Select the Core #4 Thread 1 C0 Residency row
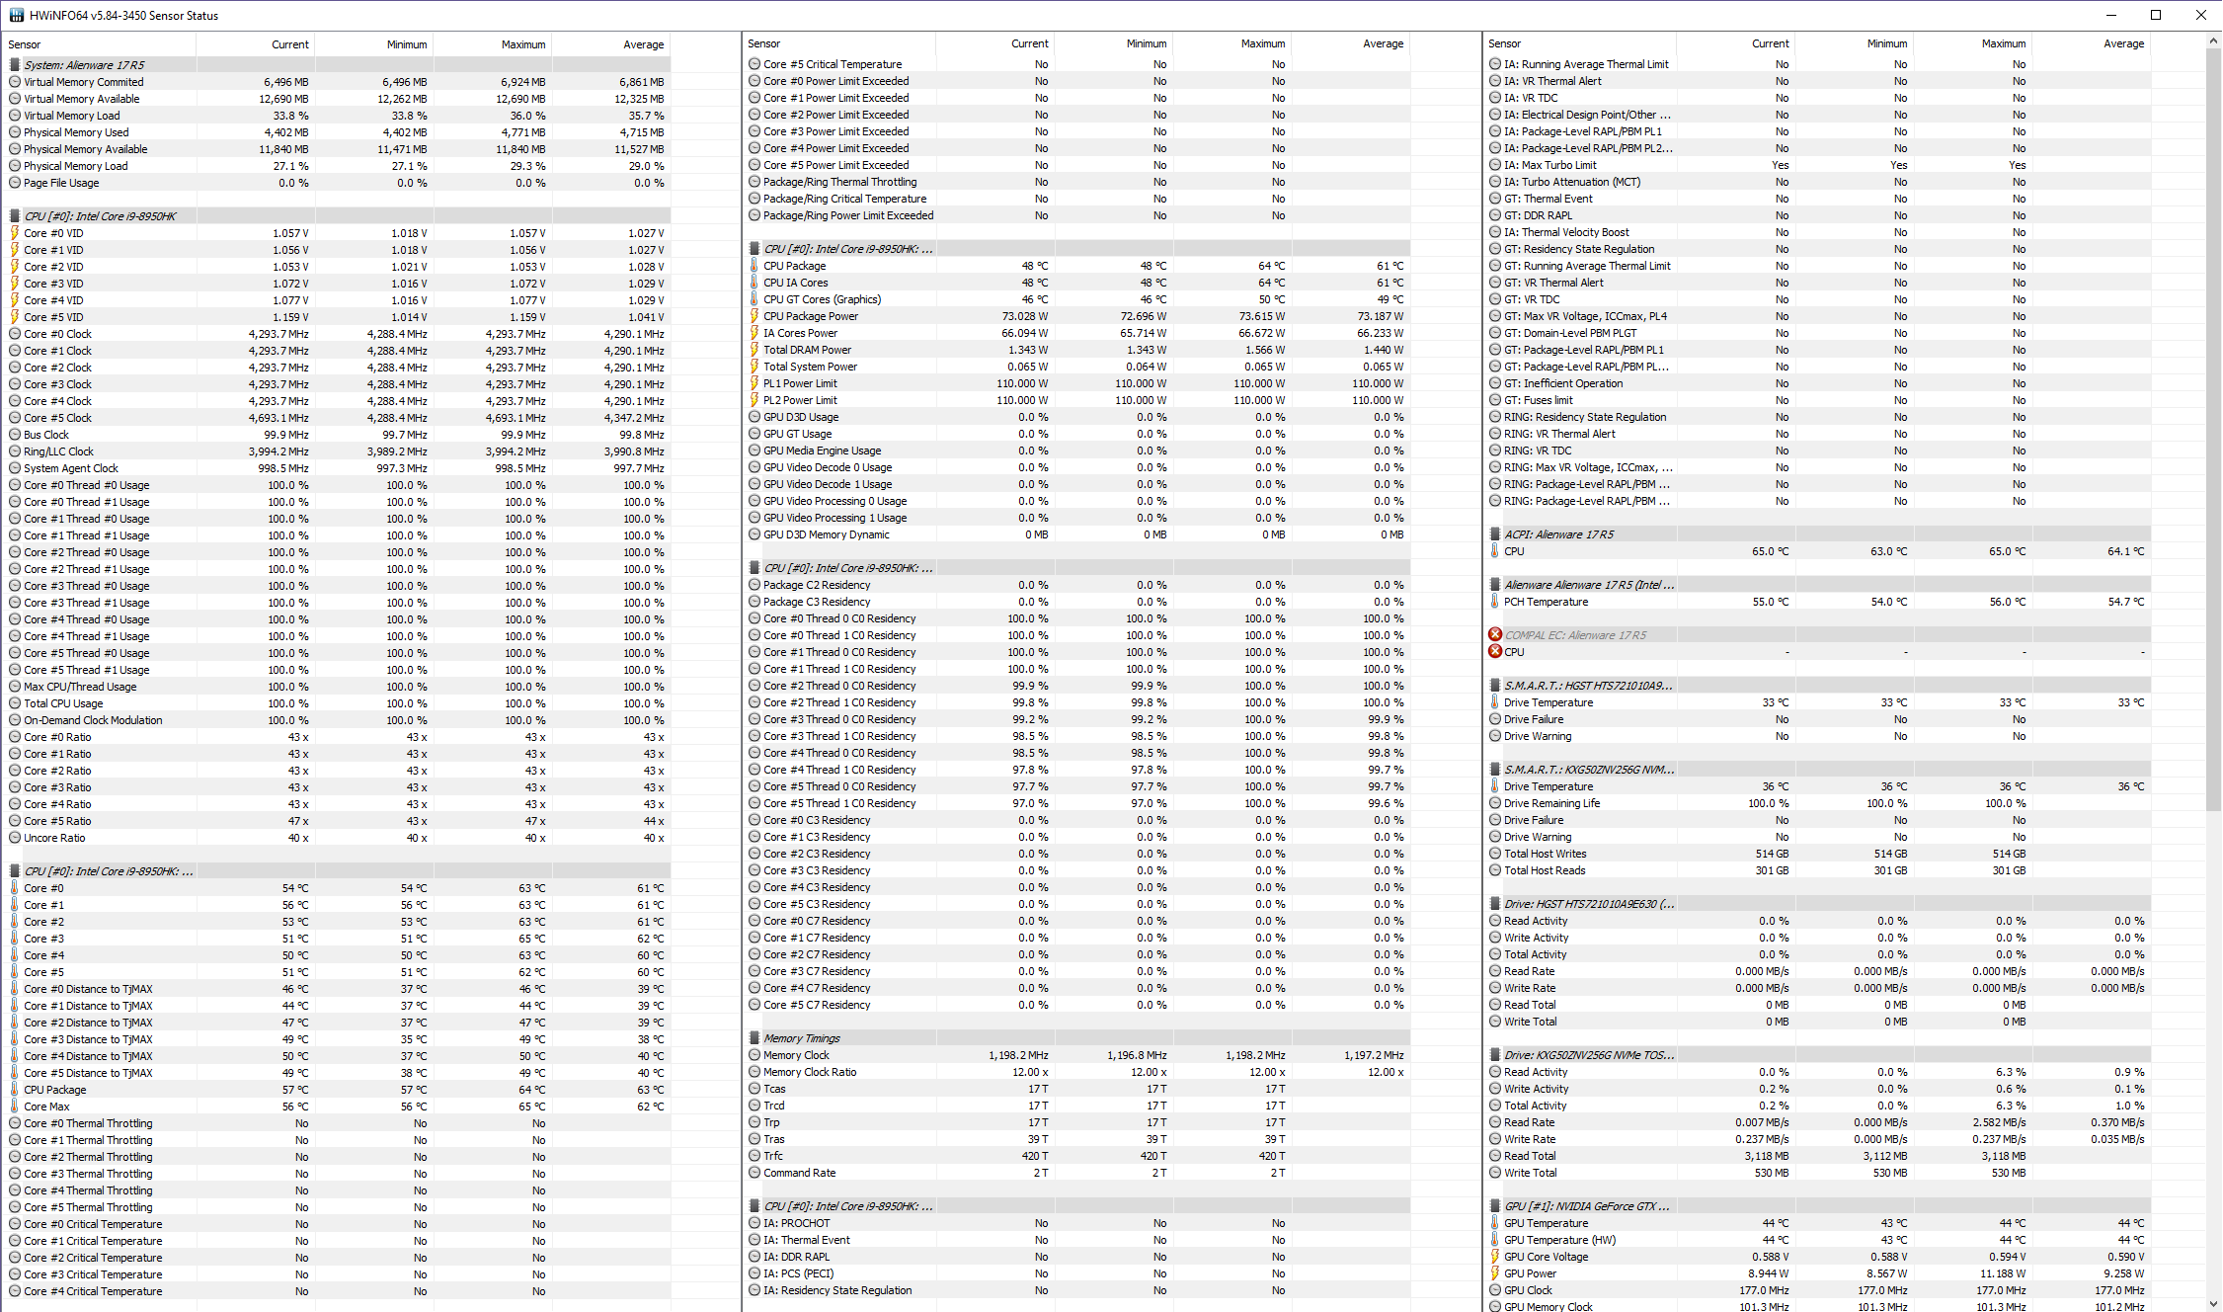This screenshot has height=1312, width=2223. click(1077, 770)
